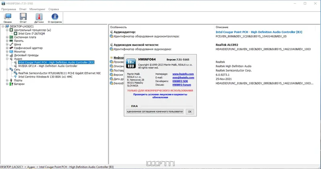This screenshot has width=321, height=169.
Task: Open the О программе info toolbar button
Action: coord(55,18)
